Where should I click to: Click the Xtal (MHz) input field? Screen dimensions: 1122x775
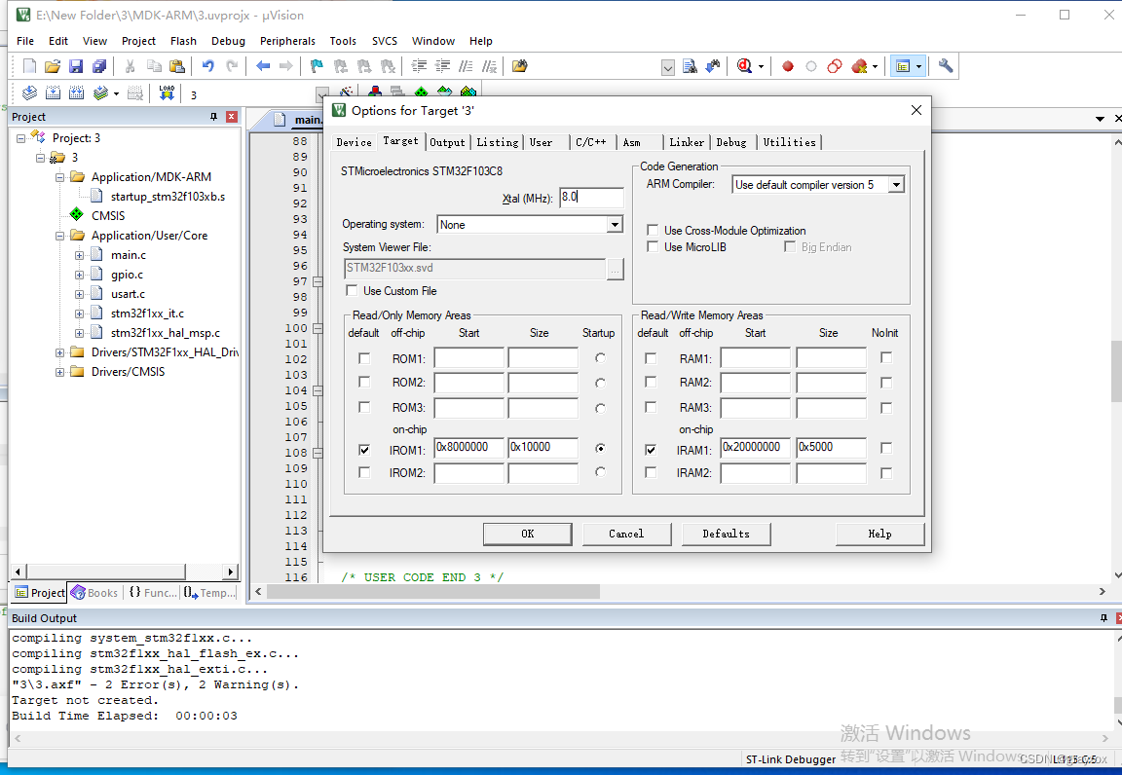coord(591,197)
